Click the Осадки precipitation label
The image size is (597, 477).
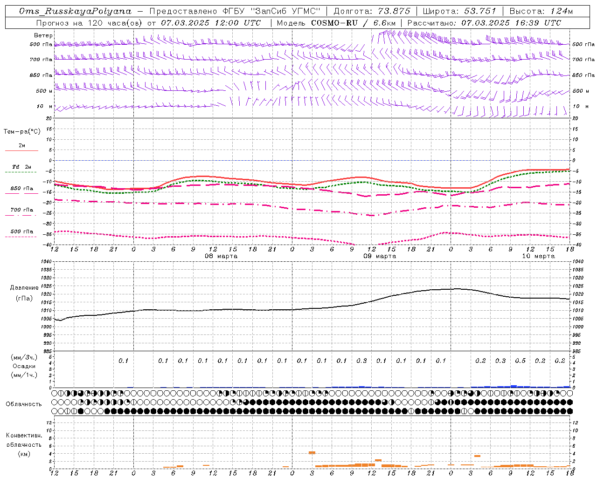coord(24,366)
